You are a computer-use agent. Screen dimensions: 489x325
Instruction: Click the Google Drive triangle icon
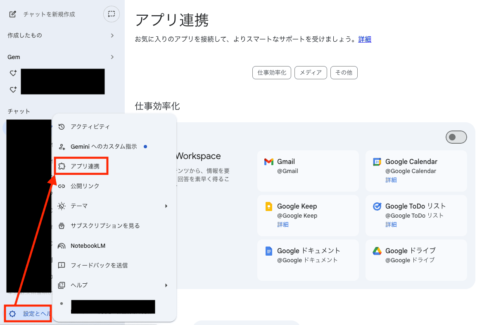click(377, 251)
